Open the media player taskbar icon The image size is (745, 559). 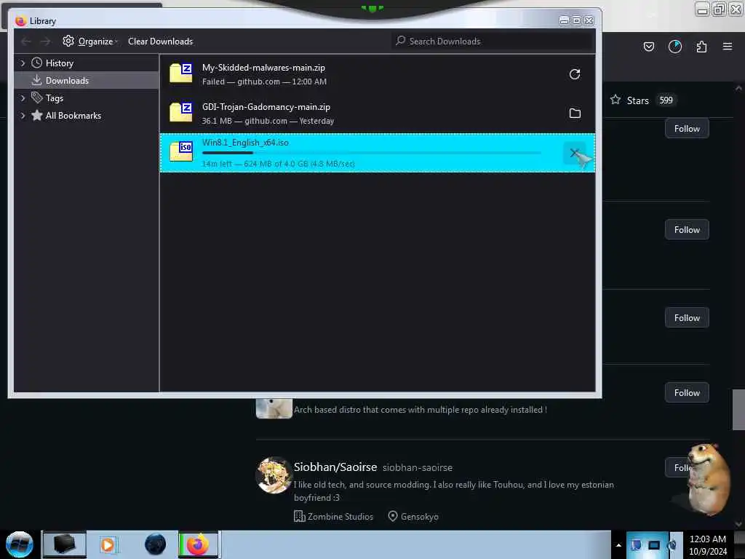pyautogui.click(x=108, y=544)
